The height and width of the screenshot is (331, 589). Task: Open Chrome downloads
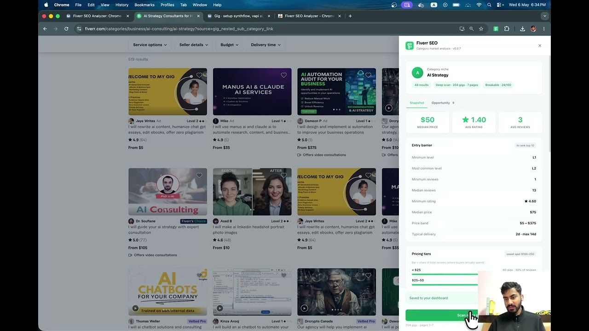click(523, 29)
